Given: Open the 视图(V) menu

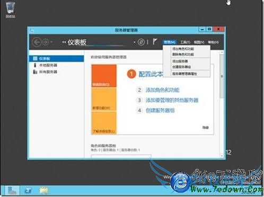Looking at the screenshot, I should (x=199, y=42).
